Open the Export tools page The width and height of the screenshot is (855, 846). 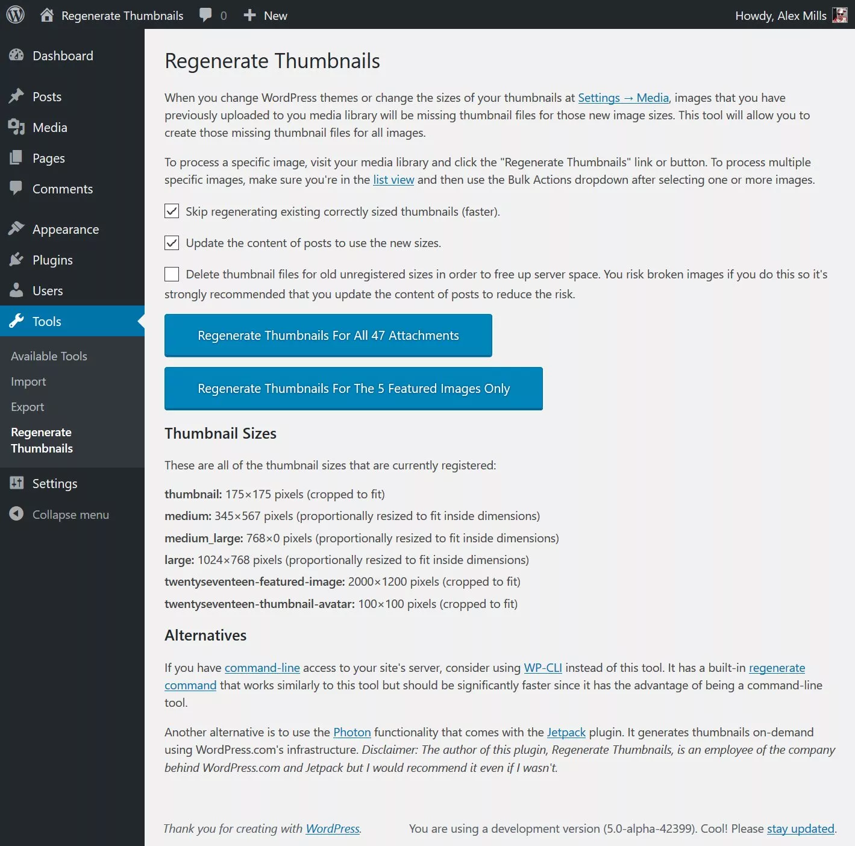pos(27,407)
